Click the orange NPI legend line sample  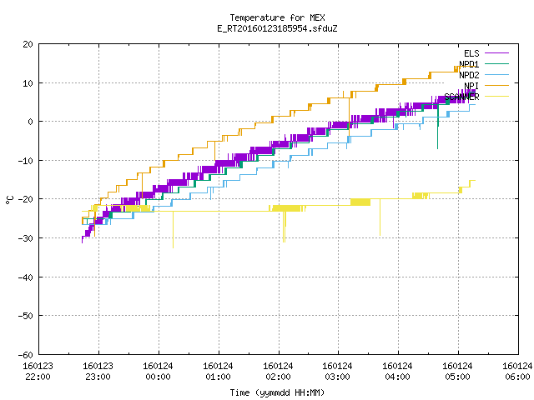point(496,85)
